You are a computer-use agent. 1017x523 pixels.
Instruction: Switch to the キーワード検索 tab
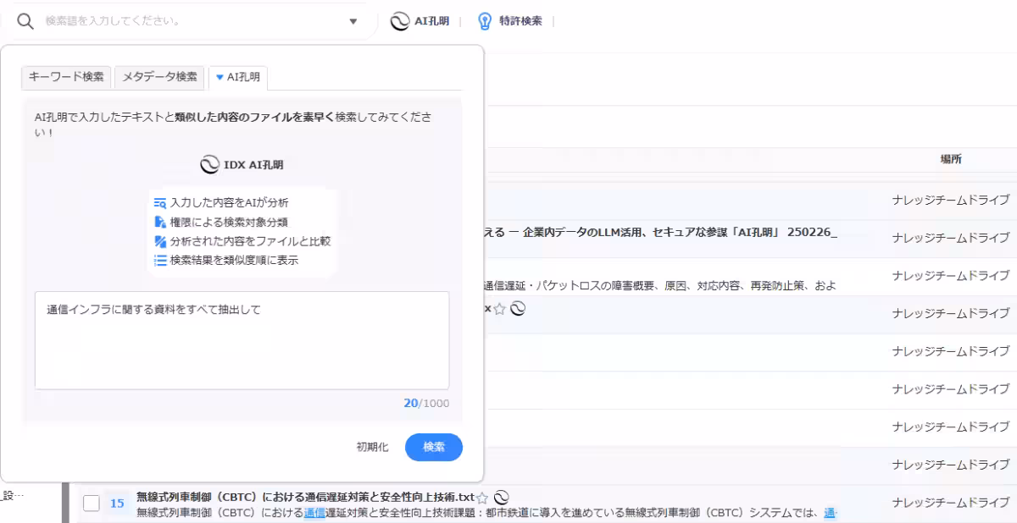tap(65, 76)
